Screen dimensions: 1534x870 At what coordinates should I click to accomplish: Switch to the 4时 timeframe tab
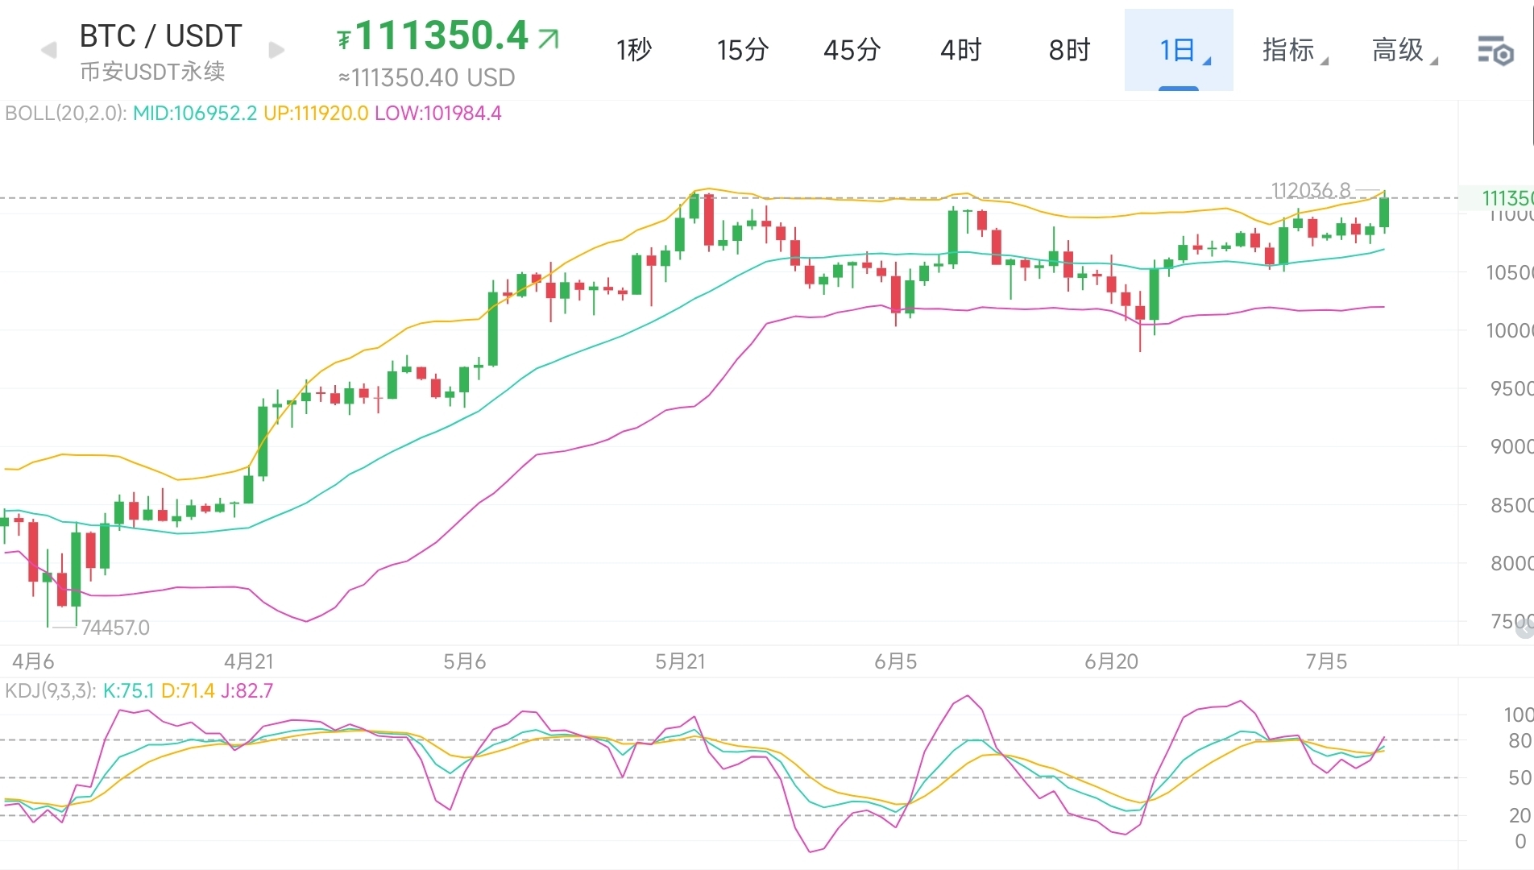(960, 50)
